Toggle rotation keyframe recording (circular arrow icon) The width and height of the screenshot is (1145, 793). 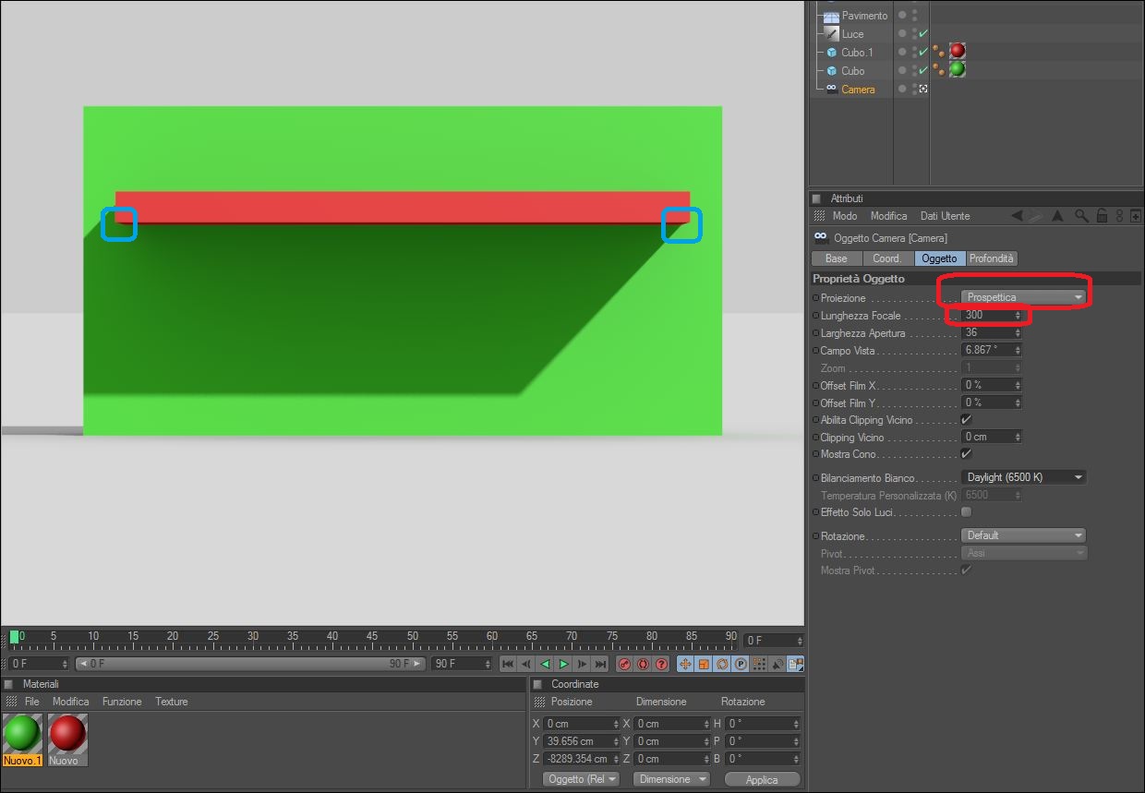pos(722,664)
